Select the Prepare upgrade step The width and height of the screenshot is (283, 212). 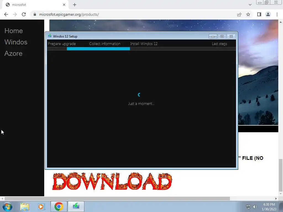(x=62, y=44)
